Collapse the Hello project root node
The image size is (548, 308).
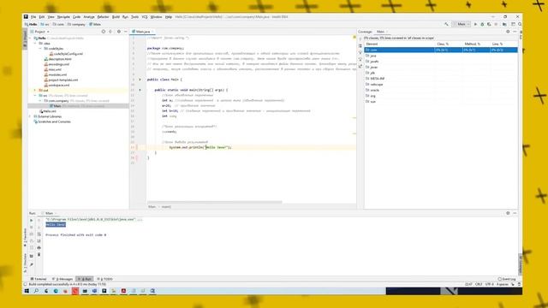pos(31,38)
